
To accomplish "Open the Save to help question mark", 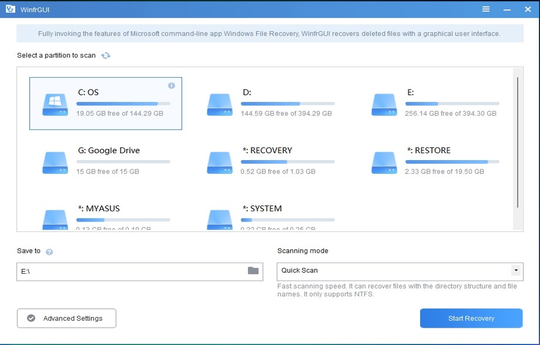I will click(48, 251).
